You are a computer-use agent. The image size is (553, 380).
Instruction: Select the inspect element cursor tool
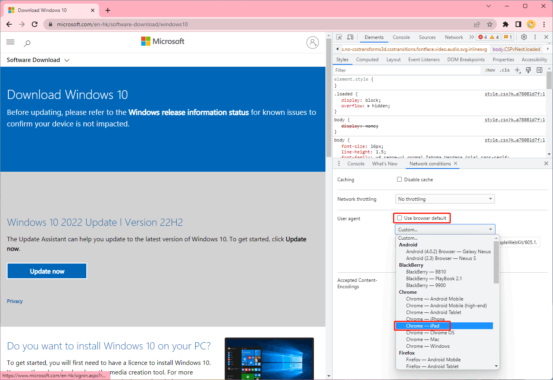point(339,37)
